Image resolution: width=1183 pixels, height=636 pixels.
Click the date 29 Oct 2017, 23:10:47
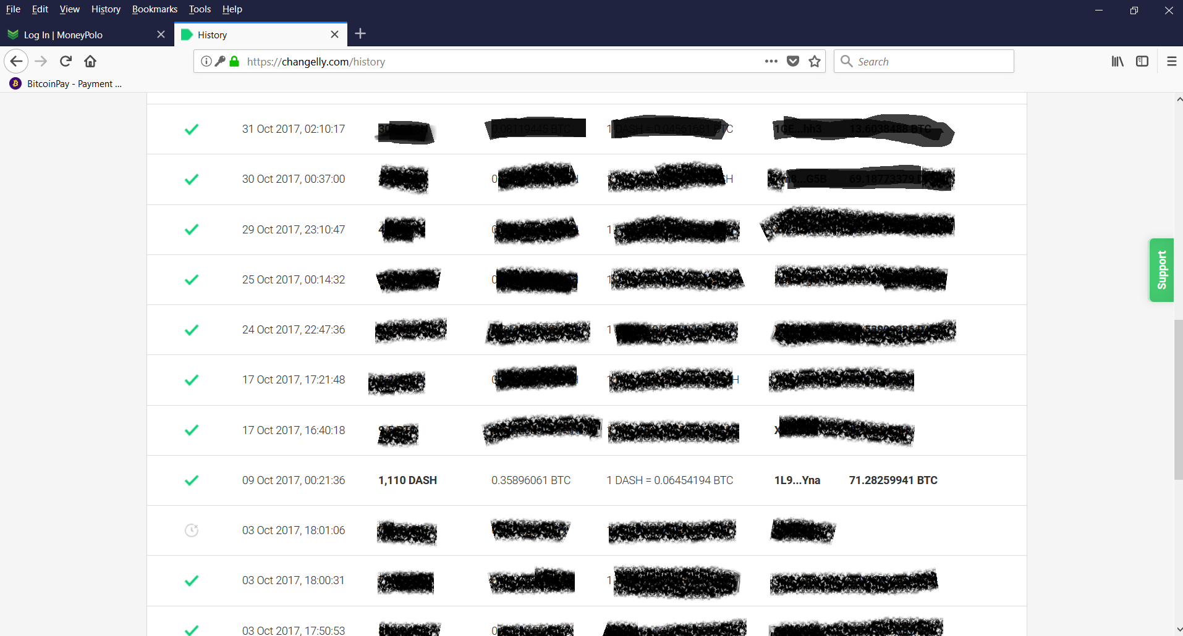(x=294, y=230)
